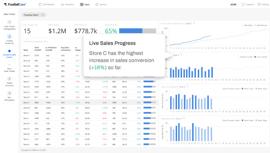The image size is (270, 153).
Task: Toggle Predicted Footfall legend item
Action: pyautogui.click(x=245, y=57)
